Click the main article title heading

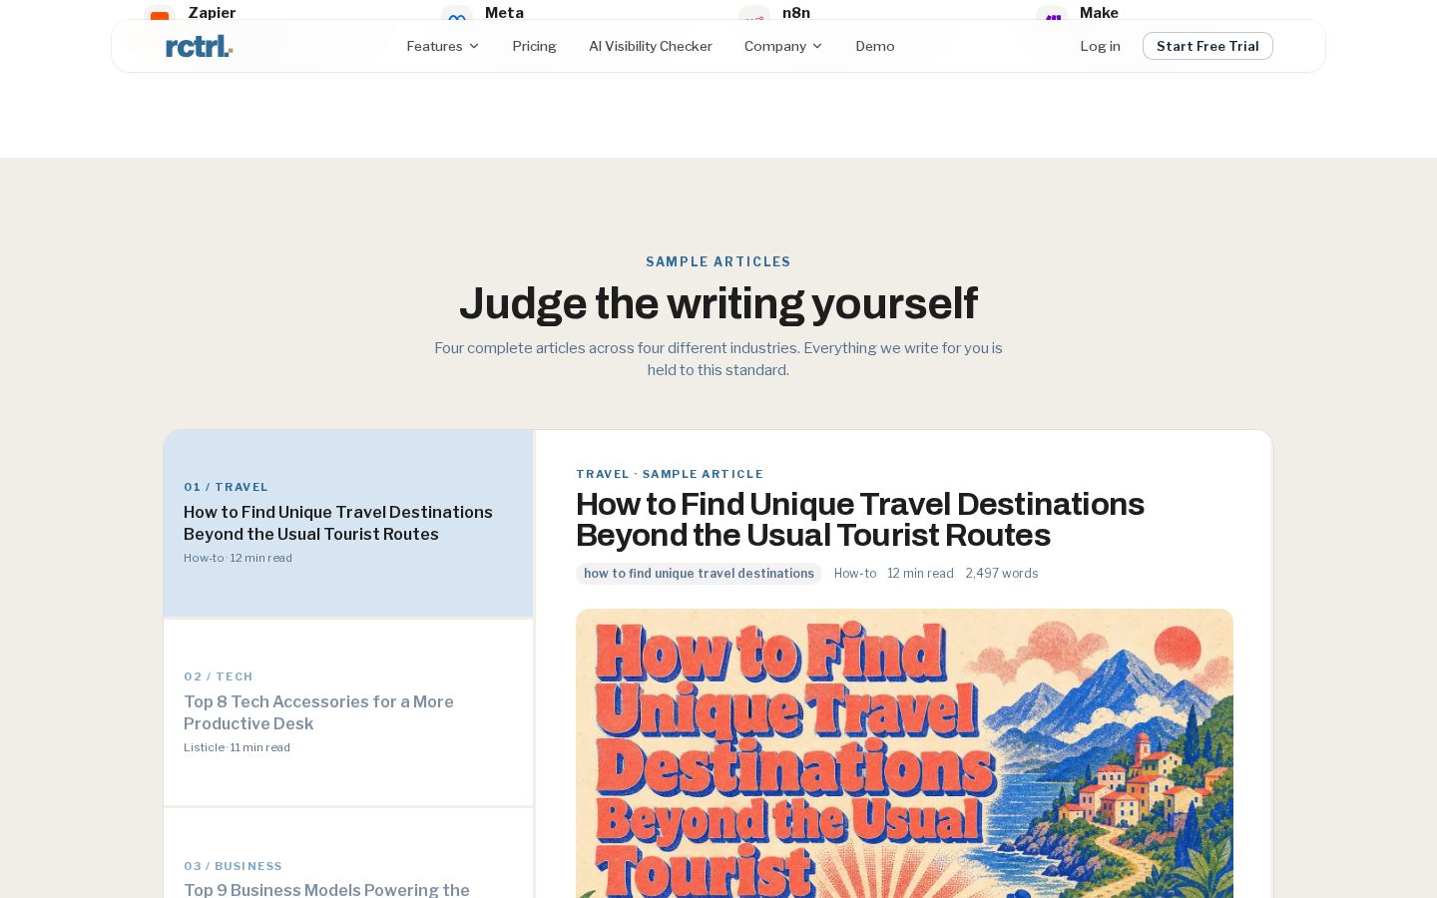point(860,520)
